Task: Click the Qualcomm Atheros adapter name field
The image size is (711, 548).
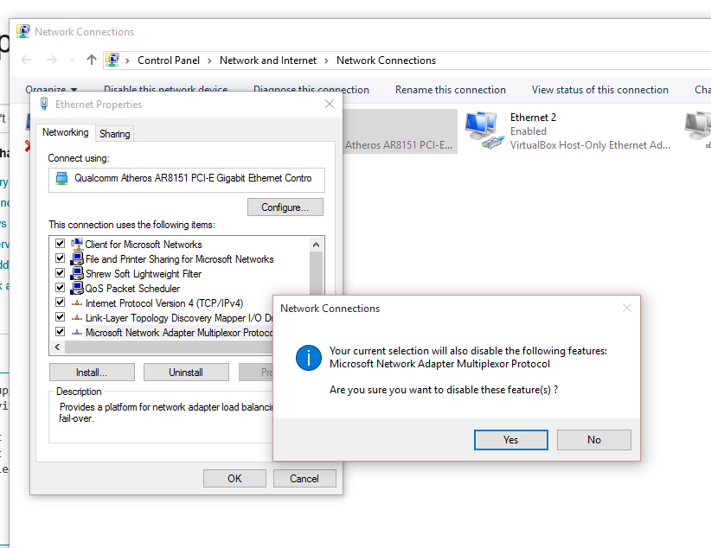Action: (186, 180)
